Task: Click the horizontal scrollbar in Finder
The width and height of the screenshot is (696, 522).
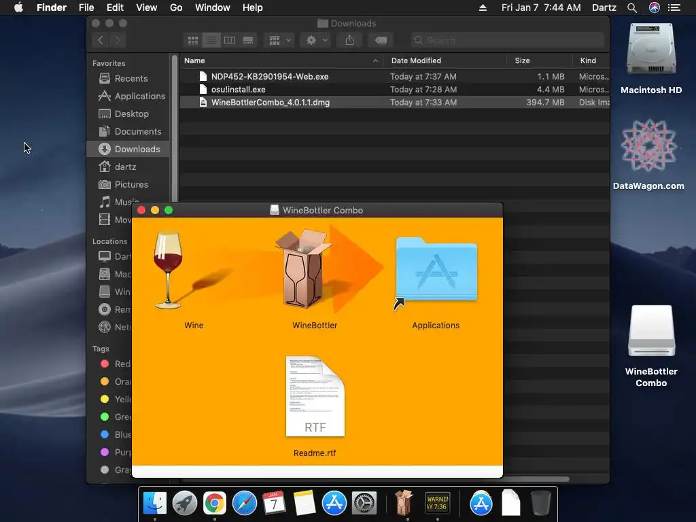Action: click(x=375, y=479)
